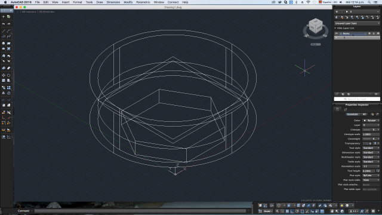
Task: Select the Spline tool
Action: [x=9, y=36]
